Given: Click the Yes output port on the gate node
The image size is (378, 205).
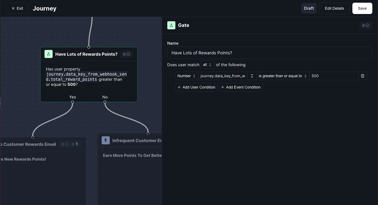Looking at the screenshot, I should click(x=73, y=102).
